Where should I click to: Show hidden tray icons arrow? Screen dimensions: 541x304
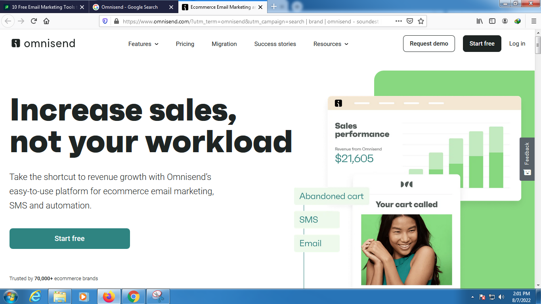(x=472, y=297)
